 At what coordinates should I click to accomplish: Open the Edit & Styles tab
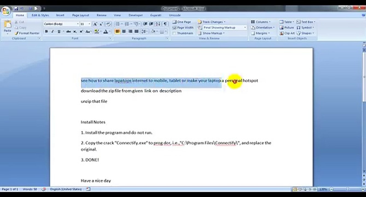pos(40,15)
